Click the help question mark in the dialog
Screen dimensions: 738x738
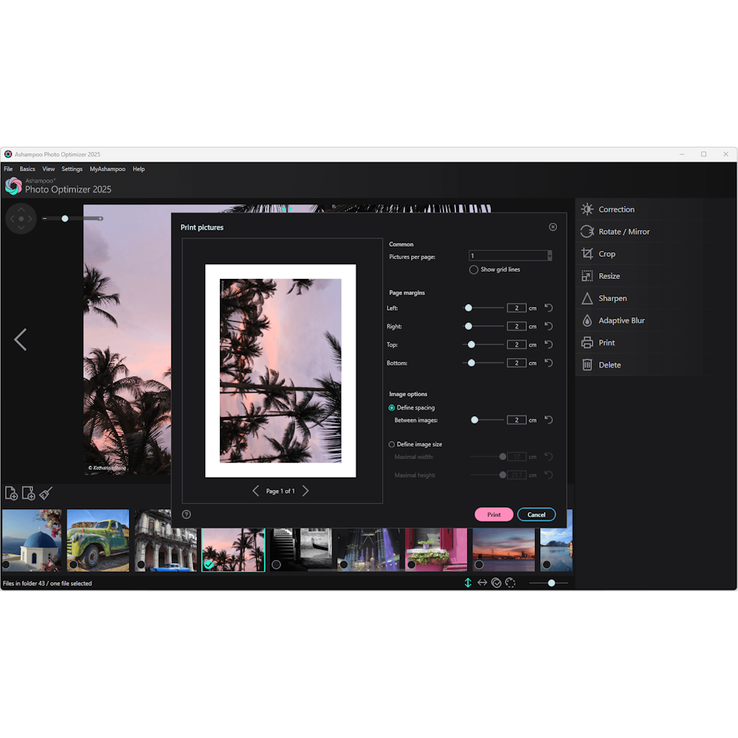186,514
